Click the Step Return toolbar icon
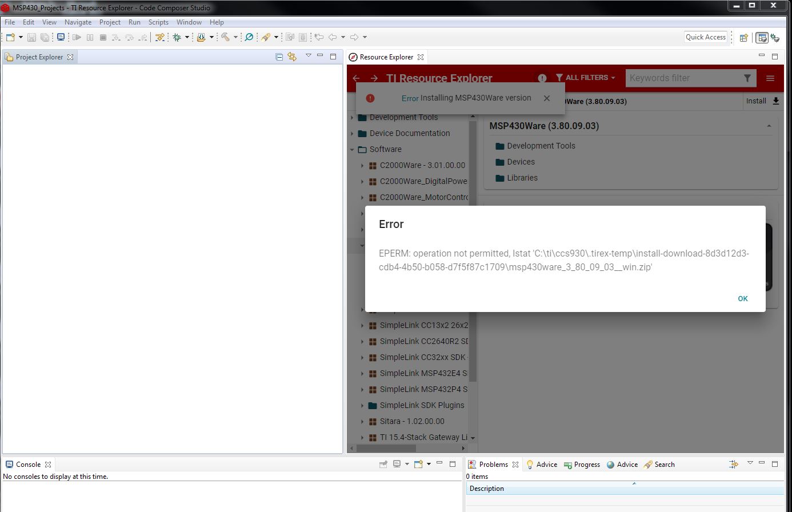 pyautogui.click(x=142, y=37)
